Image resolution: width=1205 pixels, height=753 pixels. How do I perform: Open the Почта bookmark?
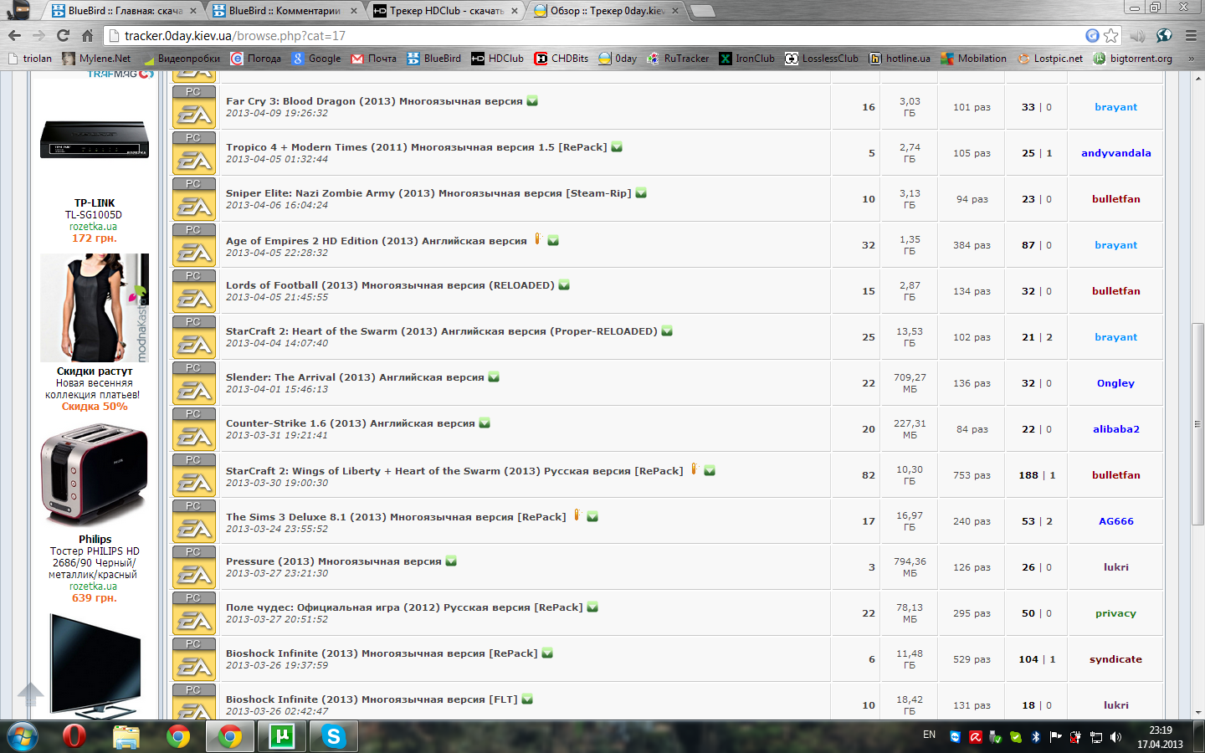[x=374, y=59]
